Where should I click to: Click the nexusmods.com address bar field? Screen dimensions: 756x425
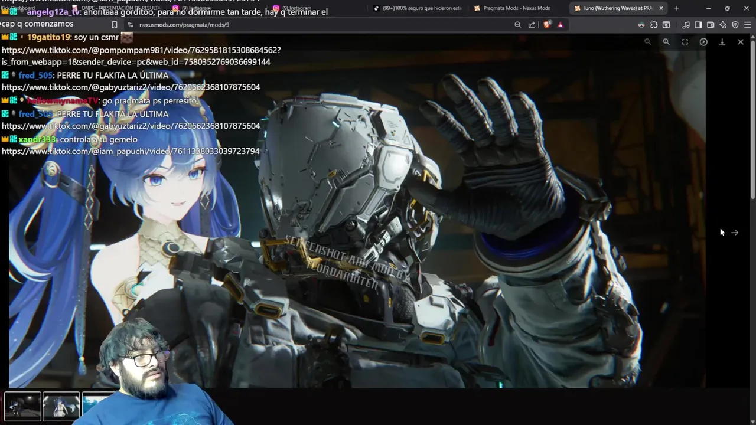click(319, 25)
